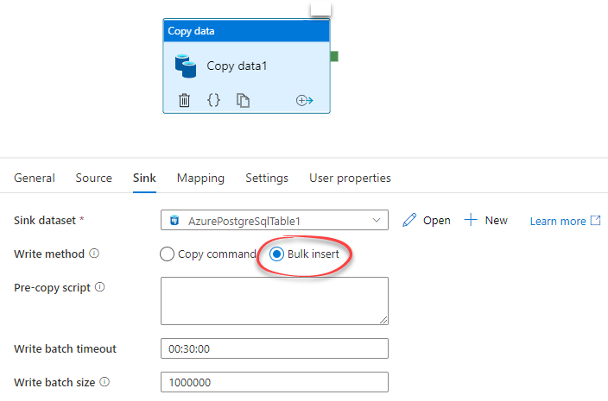The image size is (608, 401).
Task: Click the Write method label
Action: (49, 254)
